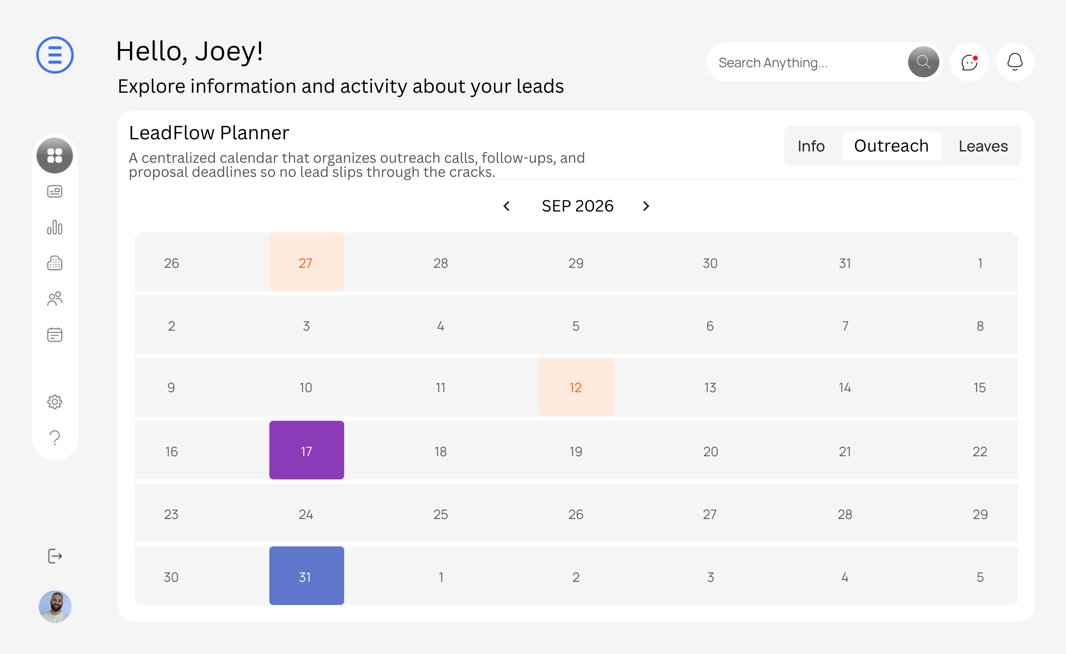Switch to the Info tab

(811, 146)
